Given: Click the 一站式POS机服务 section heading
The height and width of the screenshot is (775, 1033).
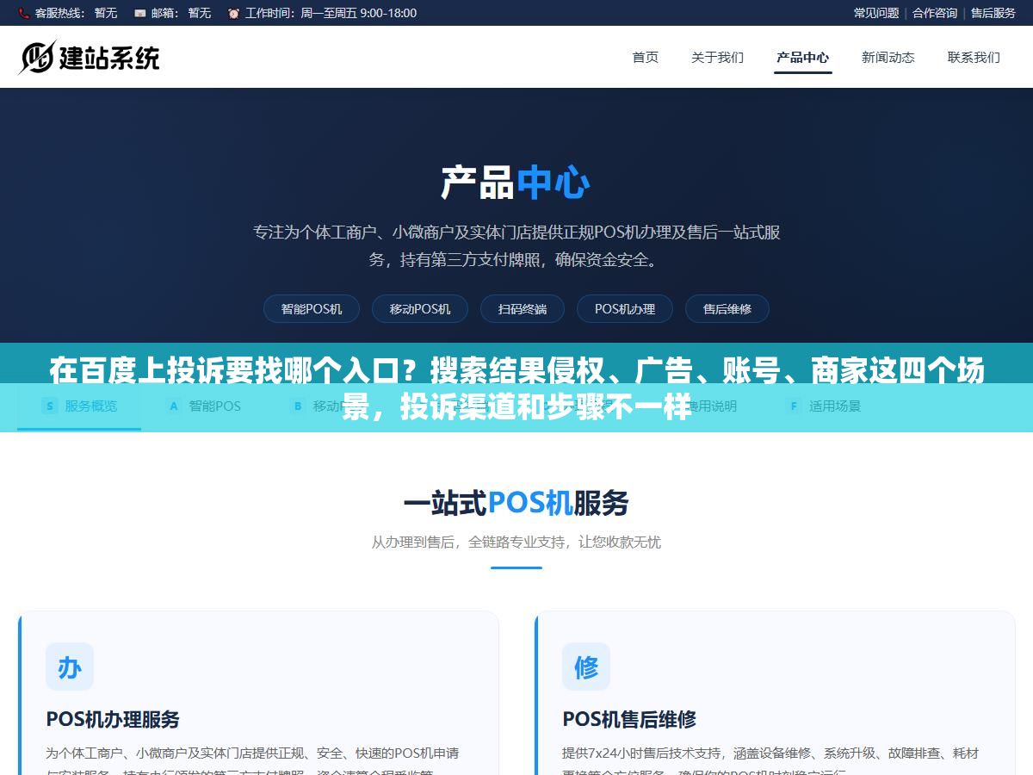Looking at the screenshot, I should 516,503.
